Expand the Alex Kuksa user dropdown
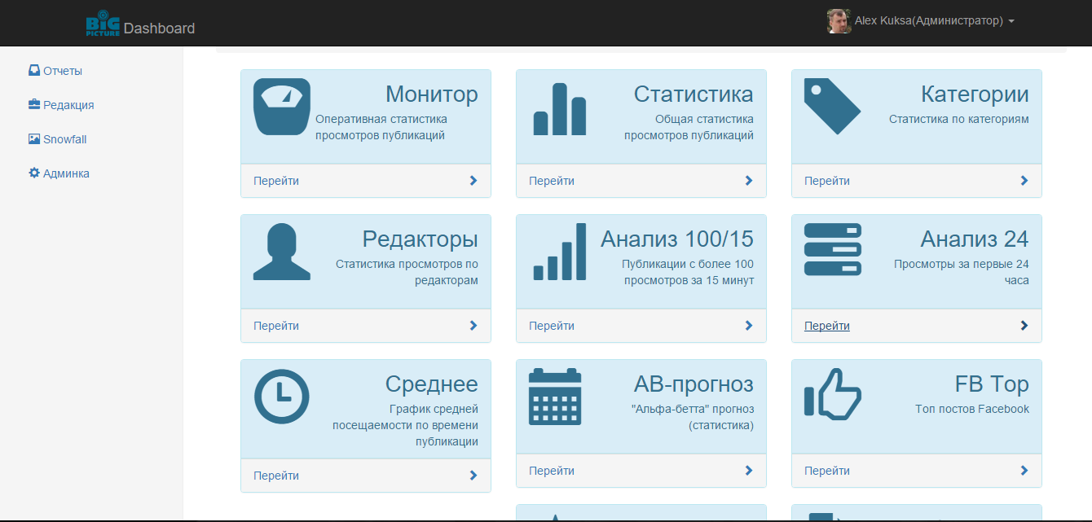Image resolution: width=1092 pixels, height=522 pixels. tap(934, 21)
